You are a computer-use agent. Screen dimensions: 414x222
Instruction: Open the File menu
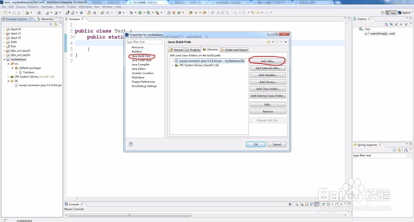point(3,7)
